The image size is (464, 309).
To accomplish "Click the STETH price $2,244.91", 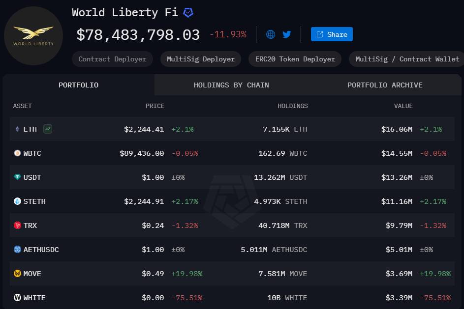I will pos(144,201).
